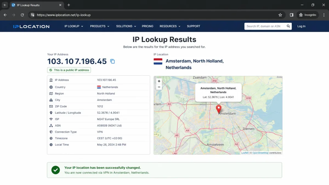Select the Connection Type value VPN
The width and height of the screenshot is (329, 185).
coord(100,132)
